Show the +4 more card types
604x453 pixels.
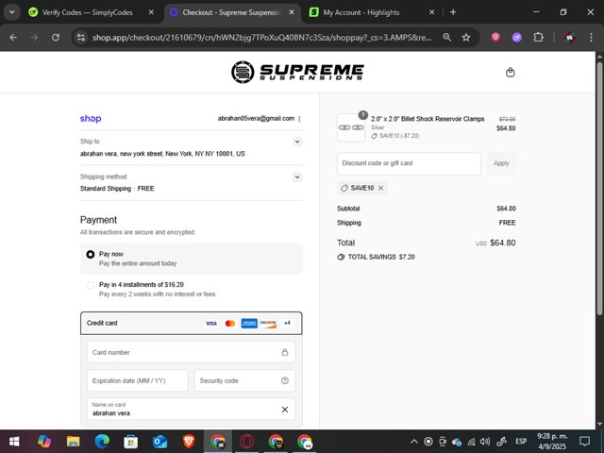(287, 323)
